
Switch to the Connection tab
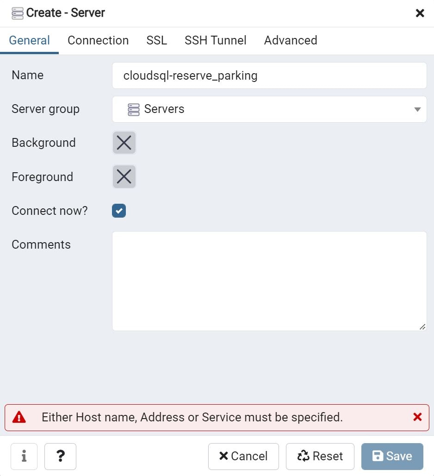pos(98,40)
